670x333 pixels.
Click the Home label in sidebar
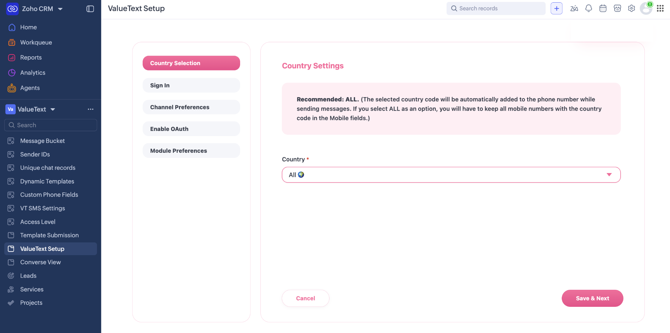coord(28,27)
